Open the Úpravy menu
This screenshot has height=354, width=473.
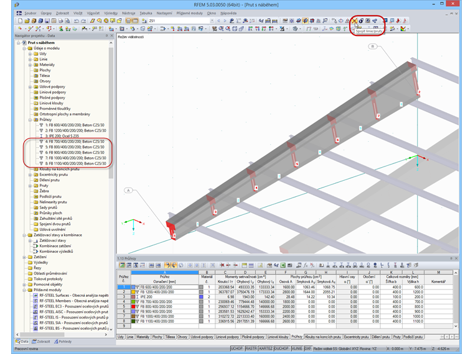[x=46, y=13]
